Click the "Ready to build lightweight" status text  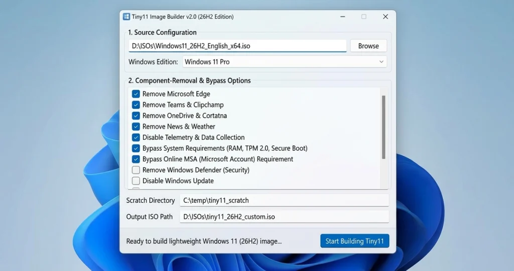[204, 241]
